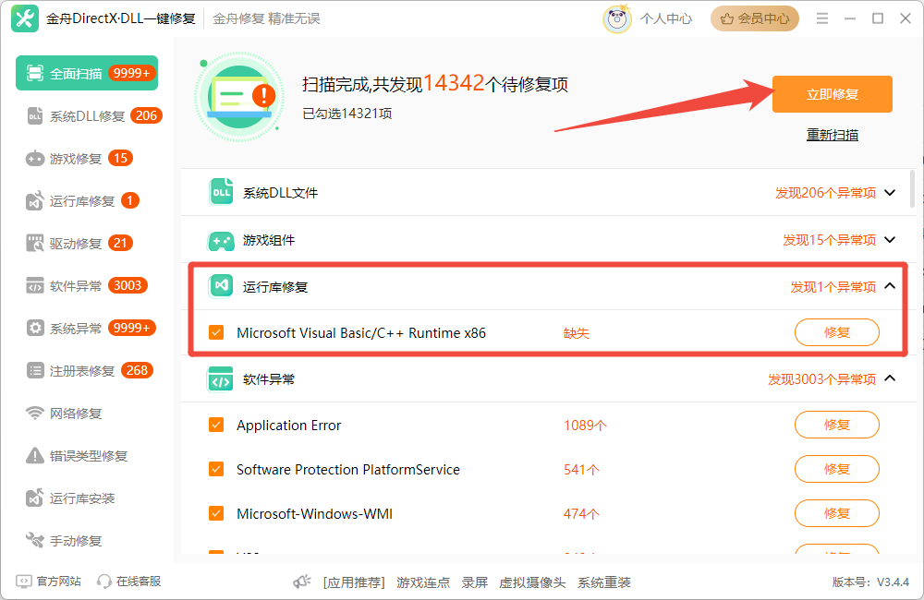Click the 官方网站 link text
Screen dimensions: 924x600
pos(59,582)
